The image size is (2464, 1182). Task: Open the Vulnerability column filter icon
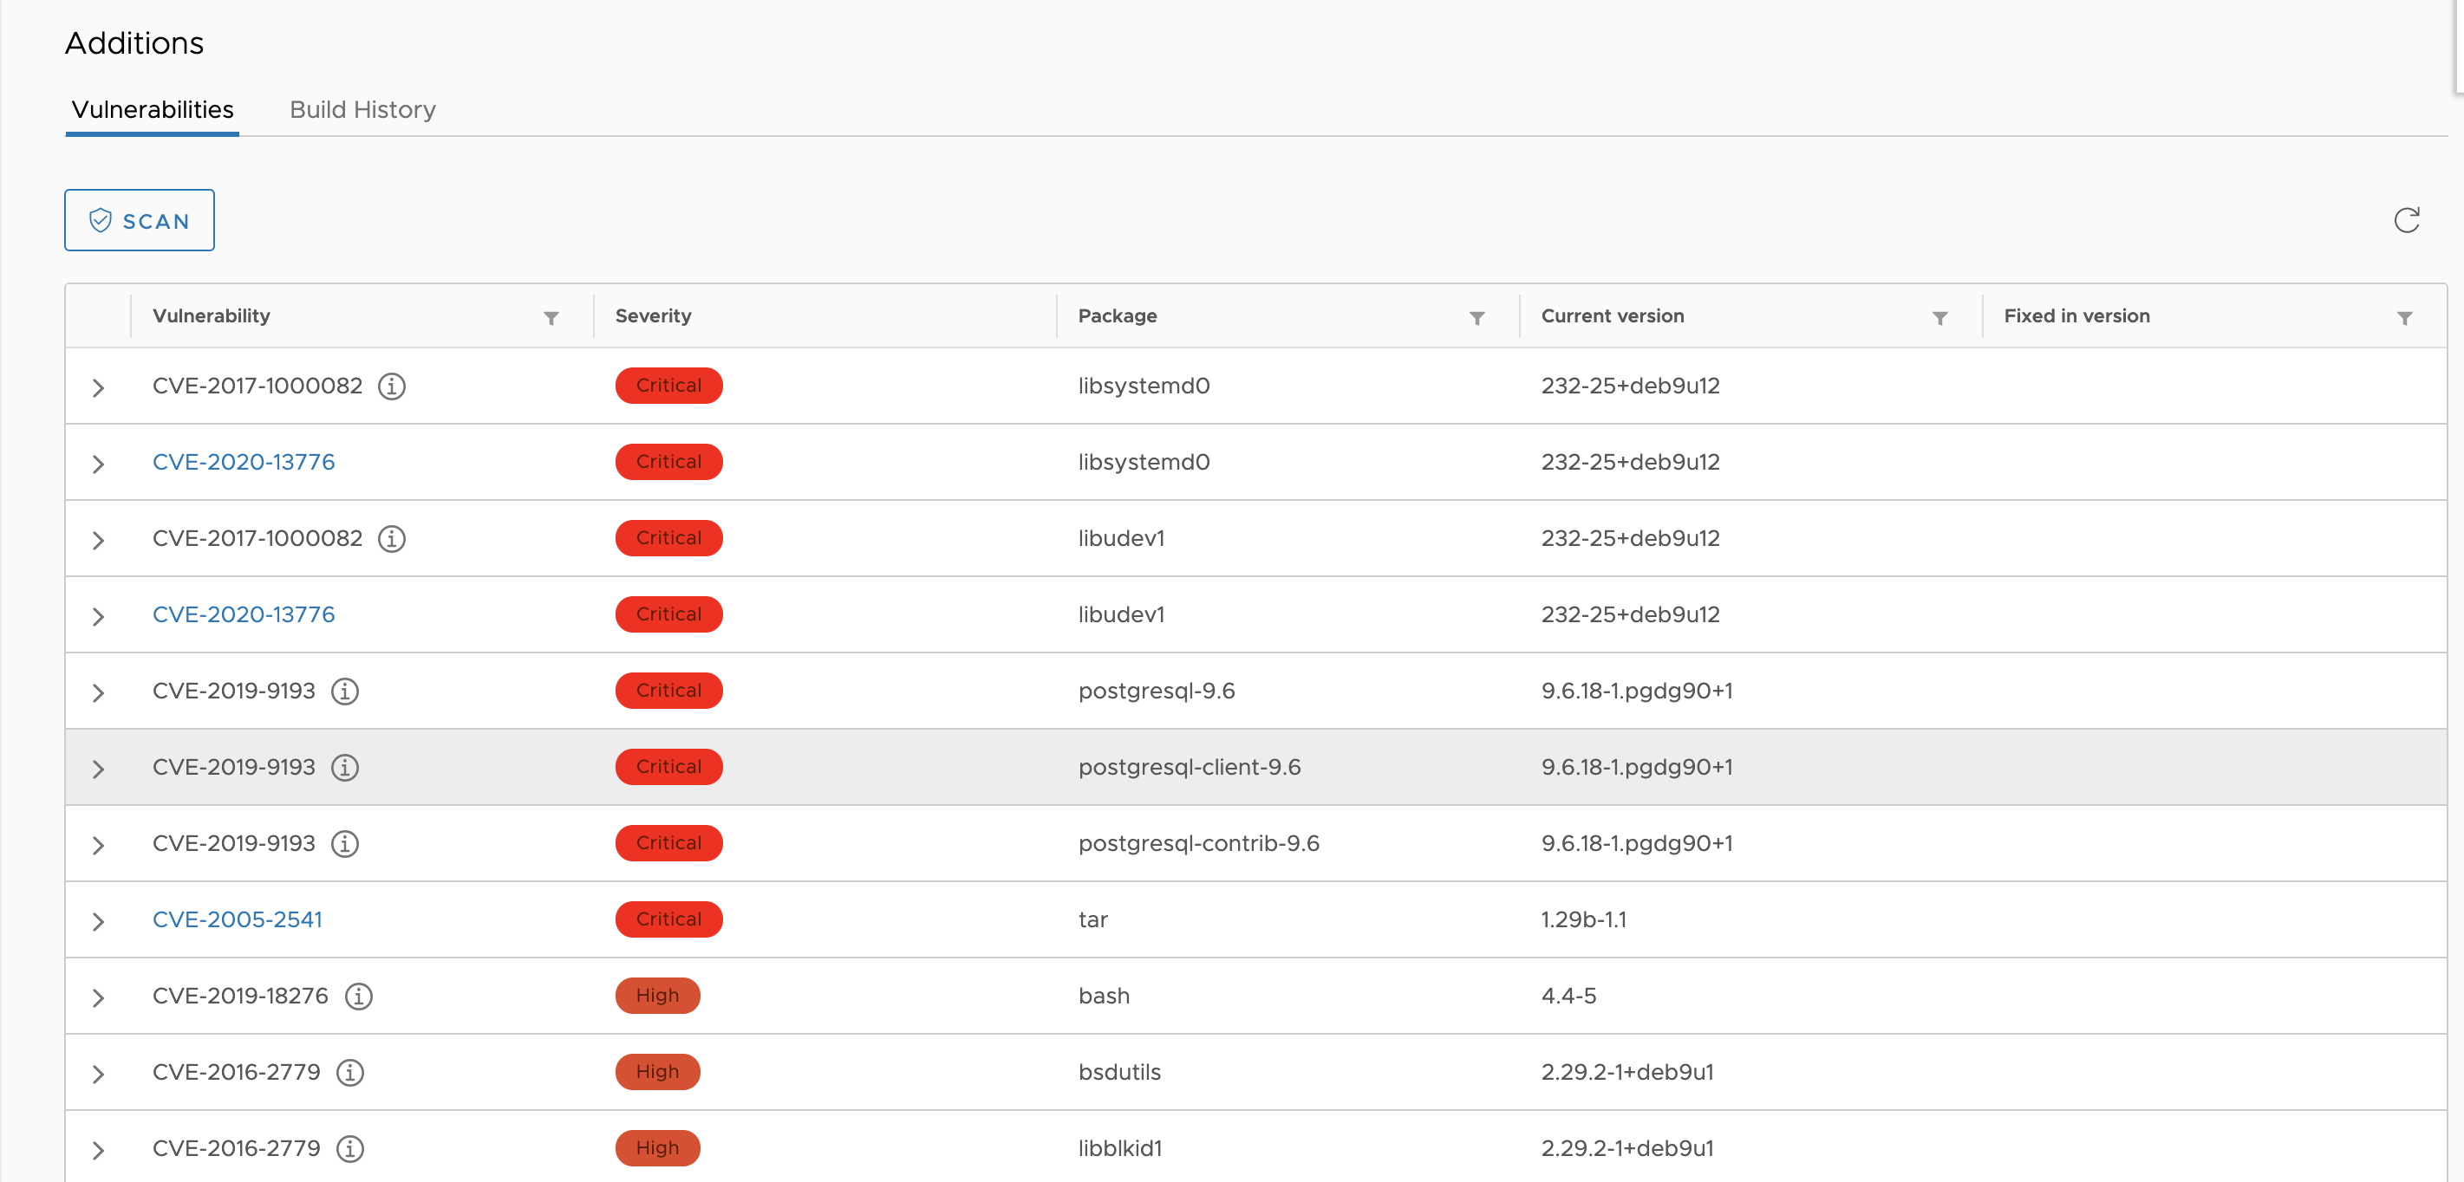coord(552,318)
